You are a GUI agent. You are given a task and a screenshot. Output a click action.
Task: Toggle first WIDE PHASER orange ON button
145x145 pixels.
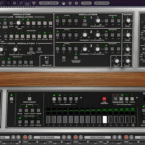(25, 137)
